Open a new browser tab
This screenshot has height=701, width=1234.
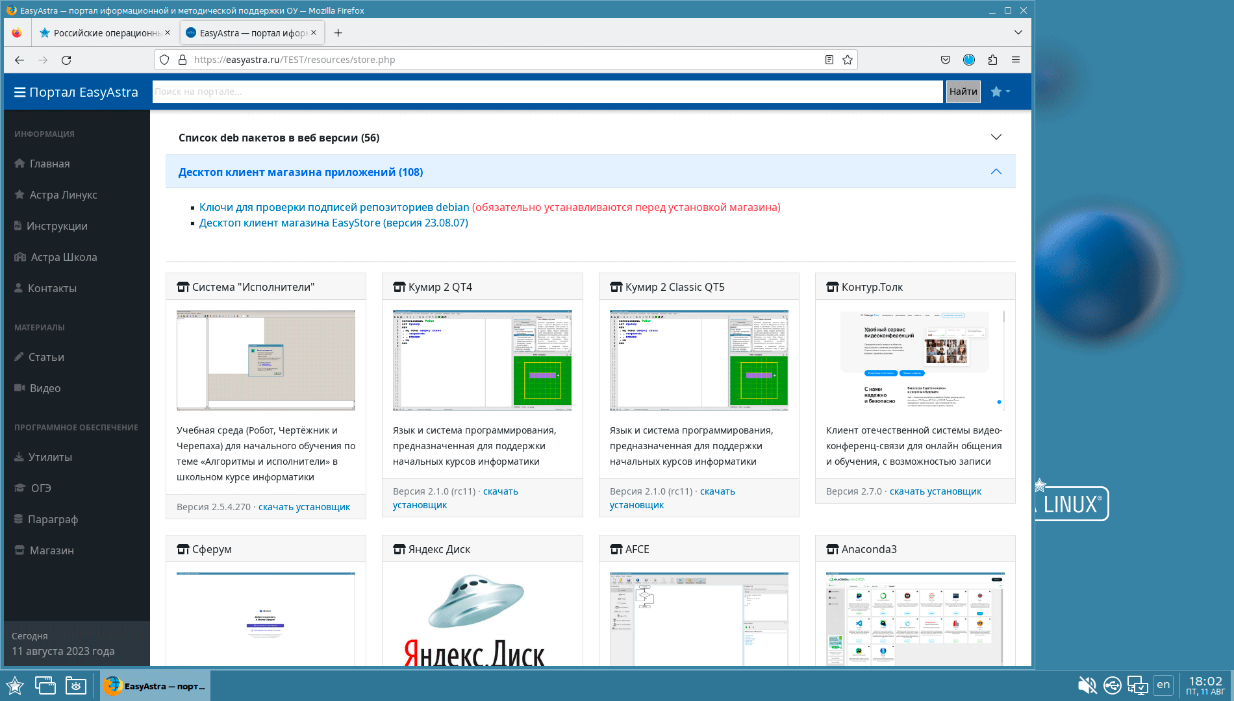[x=338, y=33]
